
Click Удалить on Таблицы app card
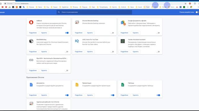pyautogui.click(x=136, y=95)
